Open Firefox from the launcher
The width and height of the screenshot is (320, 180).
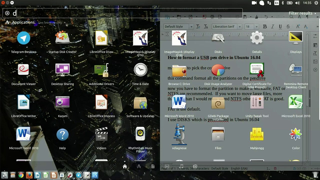pyautogui.click(x=29, y=175)
